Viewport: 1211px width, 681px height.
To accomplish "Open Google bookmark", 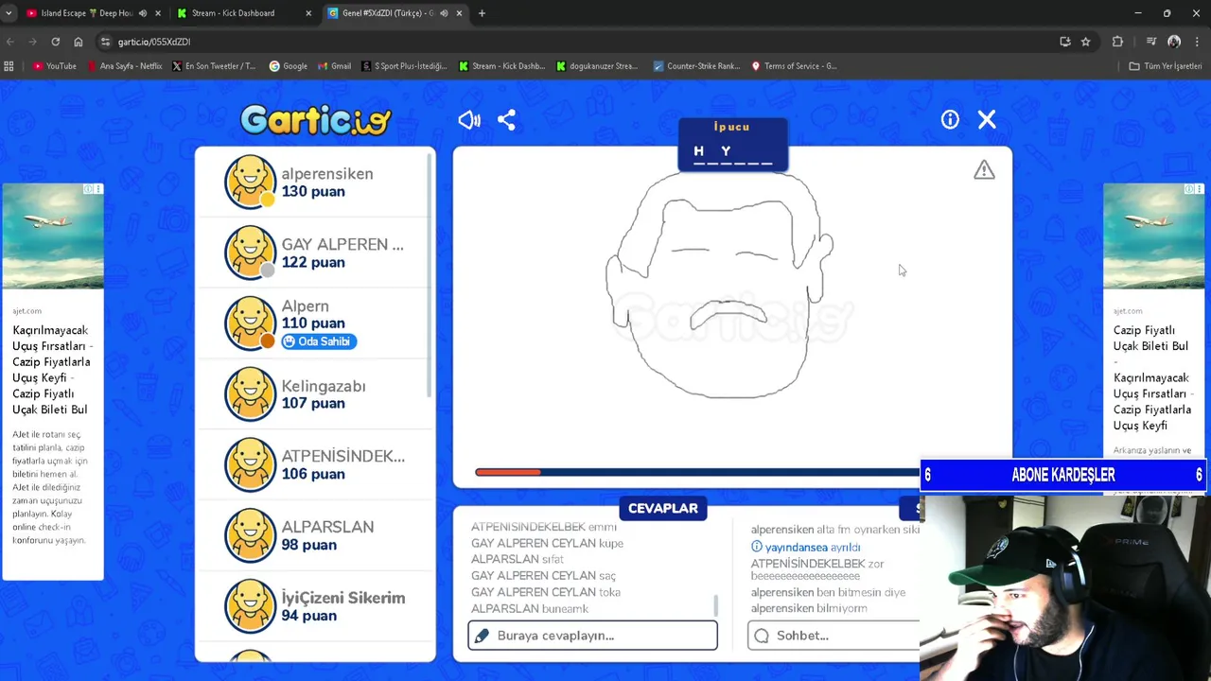I will tap(289, 66).
